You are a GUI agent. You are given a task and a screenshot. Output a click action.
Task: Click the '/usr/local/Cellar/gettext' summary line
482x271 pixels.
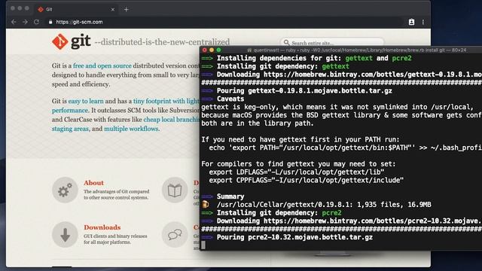click(x=324, y=205)
